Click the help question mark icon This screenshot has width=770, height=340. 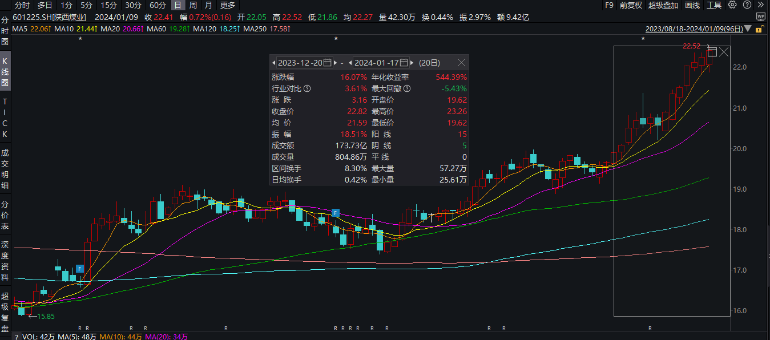pyautogui.click(x=745, y=5)
